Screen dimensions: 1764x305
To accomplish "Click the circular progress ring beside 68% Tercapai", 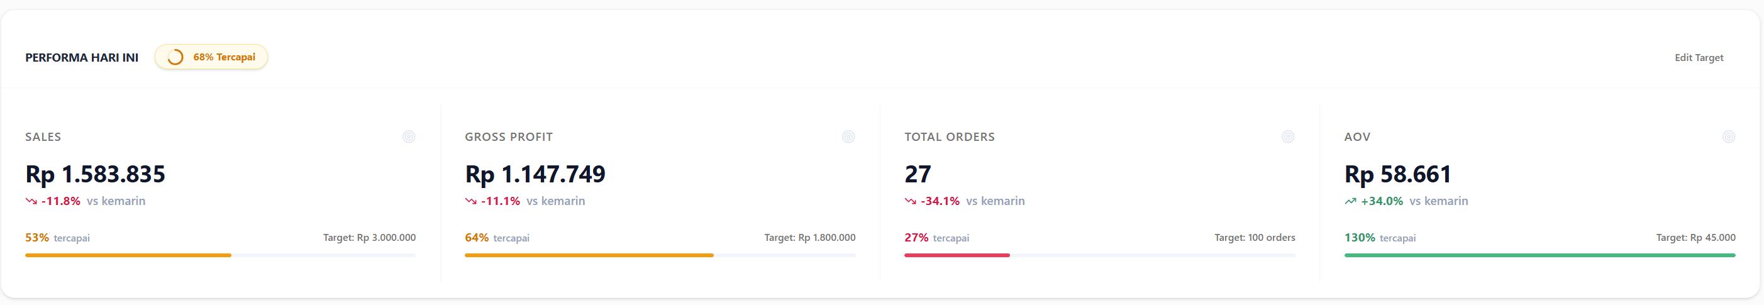I will click(x=175, y=57).
